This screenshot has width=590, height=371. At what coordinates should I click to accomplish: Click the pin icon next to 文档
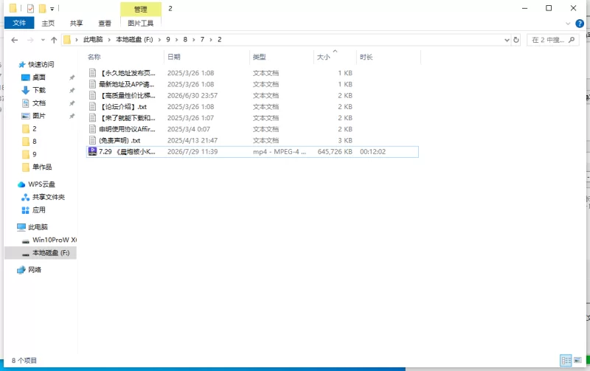coord(72,103)
